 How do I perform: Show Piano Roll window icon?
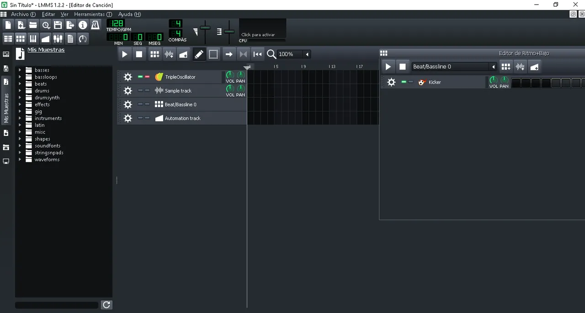(x=33, y=38)
